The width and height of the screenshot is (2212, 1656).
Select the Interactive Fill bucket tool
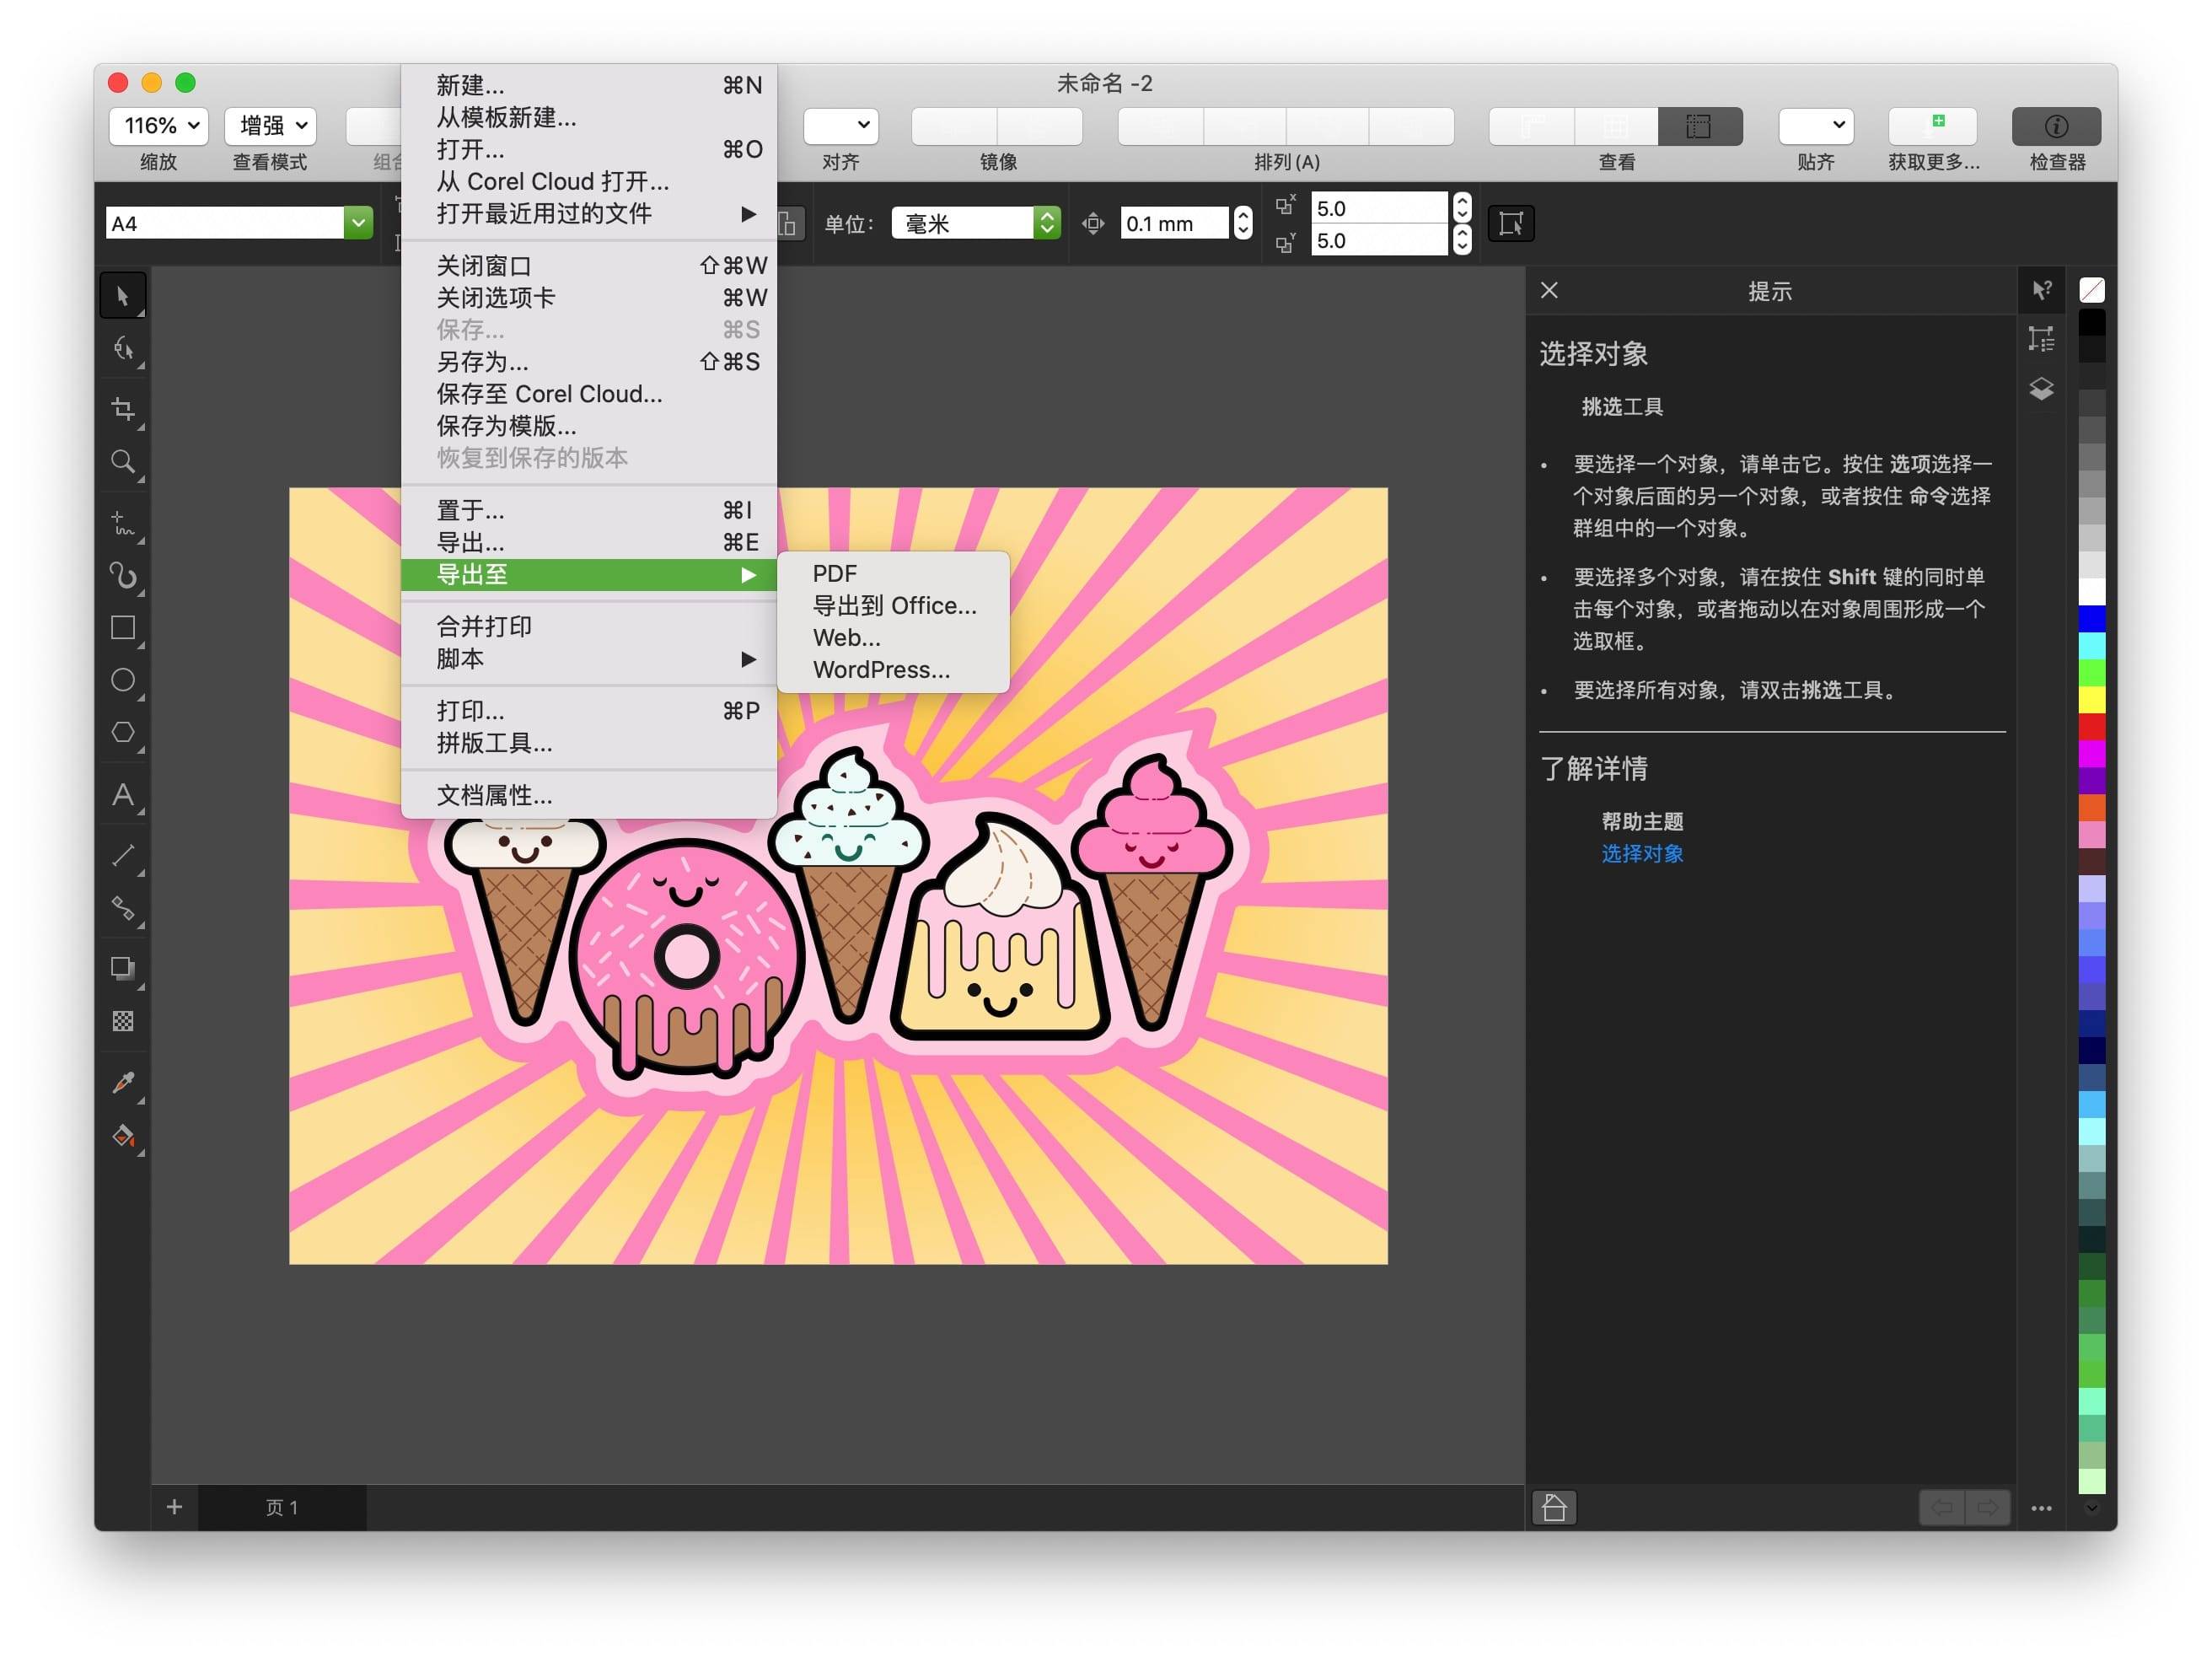123,1136
